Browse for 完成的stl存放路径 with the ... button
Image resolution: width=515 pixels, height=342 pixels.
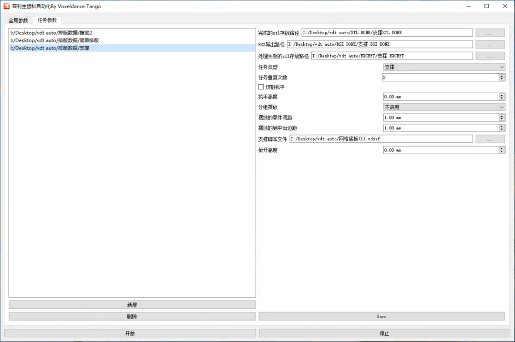[490, 33]
